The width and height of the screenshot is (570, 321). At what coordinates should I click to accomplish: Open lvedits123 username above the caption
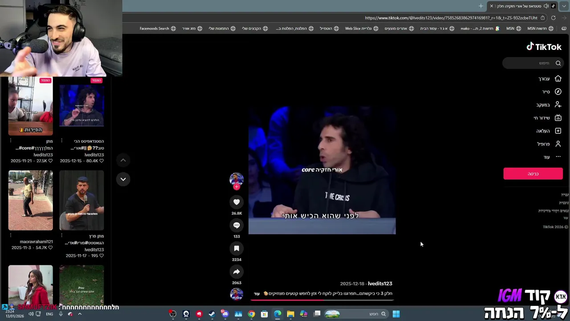(x=380, y=284)
